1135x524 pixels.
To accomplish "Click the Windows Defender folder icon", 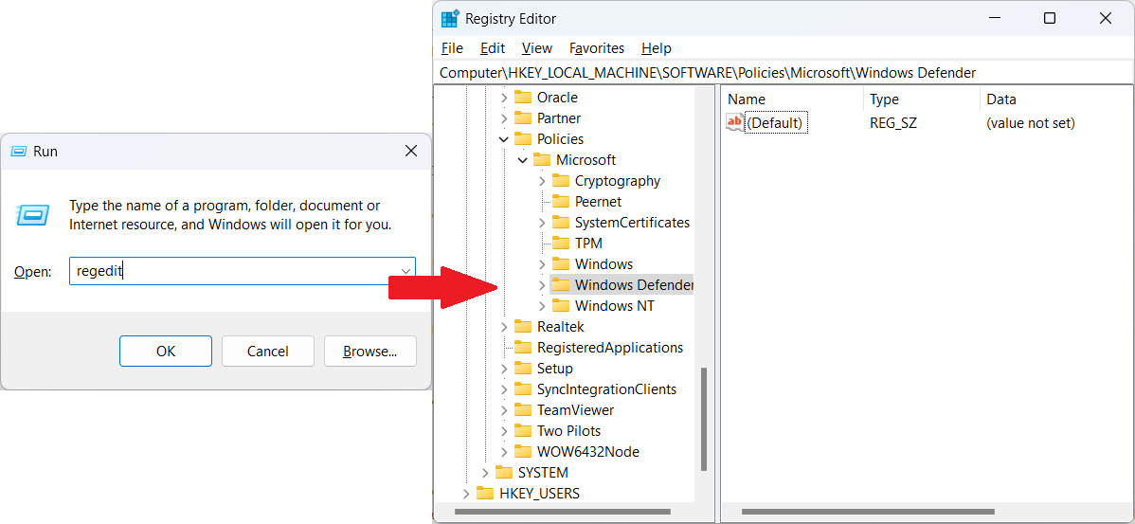I will coord(560,285).
